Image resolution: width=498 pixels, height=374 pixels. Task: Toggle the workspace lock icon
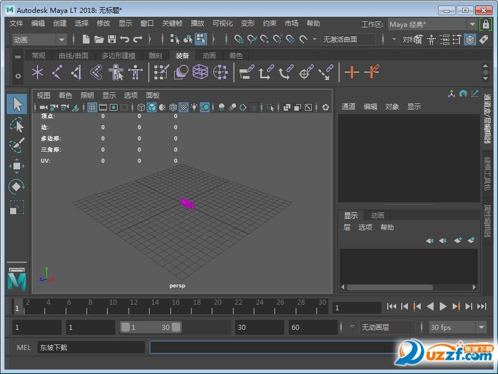486,24
